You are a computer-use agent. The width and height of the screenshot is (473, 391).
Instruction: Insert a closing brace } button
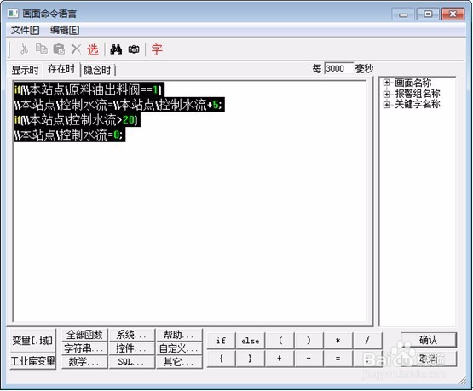point(250,359)
